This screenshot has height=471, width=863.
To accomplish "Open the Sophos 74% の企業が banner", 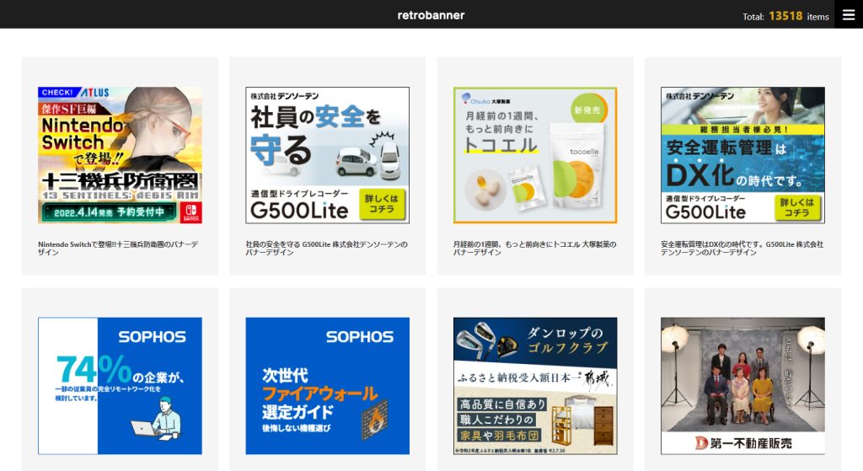I will (x=120, y=386).
